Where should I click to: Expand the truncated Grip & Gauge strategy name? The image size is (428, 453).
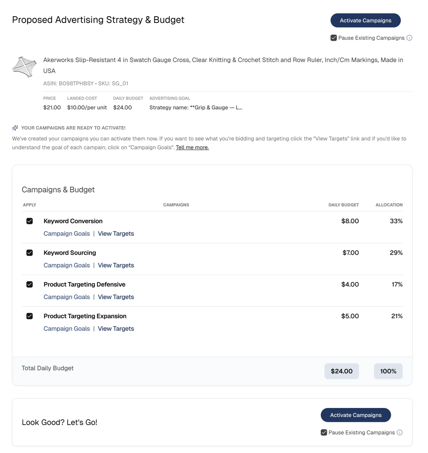[195, 108]
